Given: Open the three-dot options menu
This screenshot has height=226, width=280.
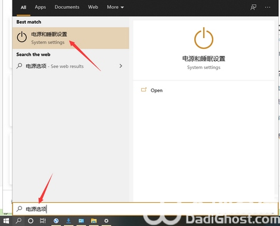Looking at the screenshot, I should pos(267,7).
